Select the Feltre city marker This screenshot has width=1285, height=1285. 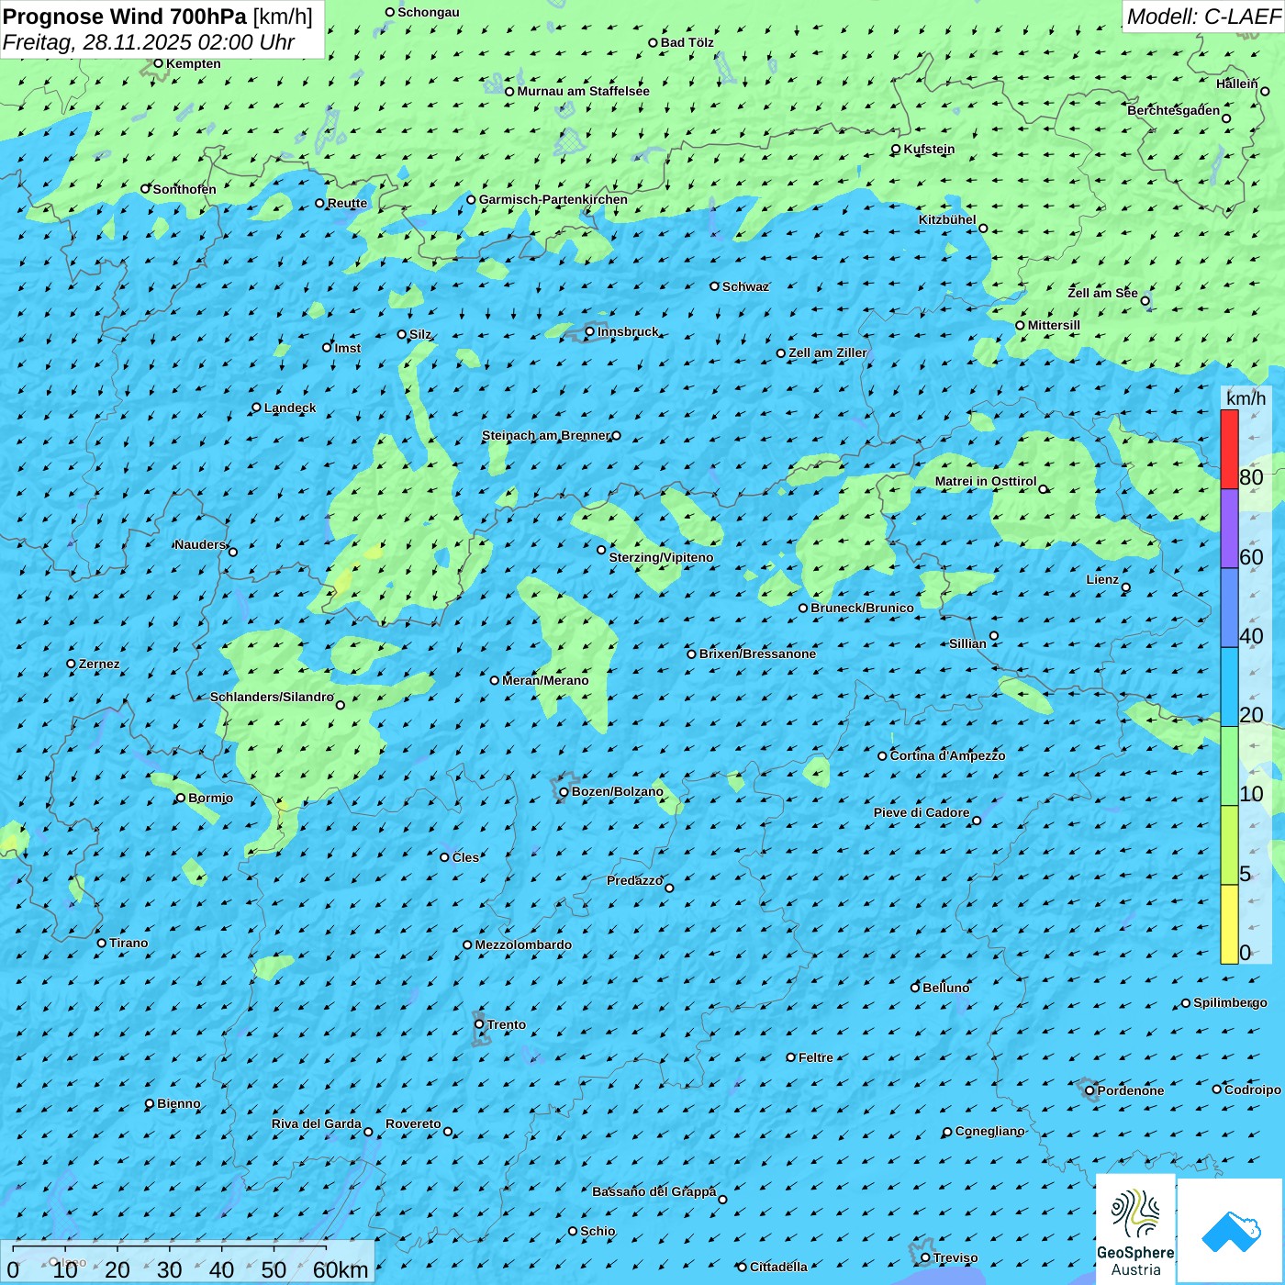click(x=790, y=1057)
